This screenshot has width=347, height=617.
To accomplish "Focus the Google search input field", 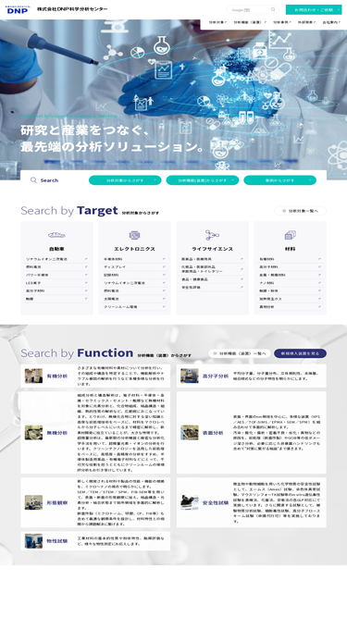I will click(249, 10).
